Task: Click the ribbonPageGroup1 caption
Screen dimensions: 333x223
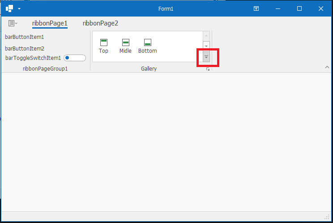Action: click(45, 69)
